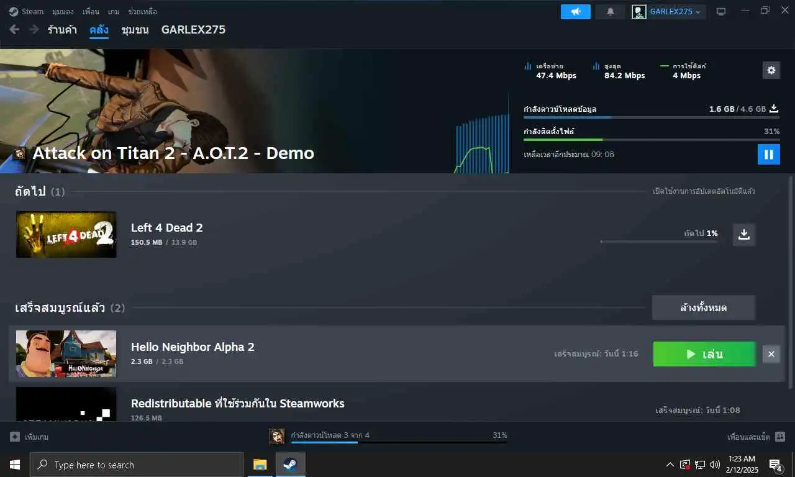Screen dimensions: 795x477
Task: Click the Steamworks Redistributable thumbnail
Action: point(66,404)
